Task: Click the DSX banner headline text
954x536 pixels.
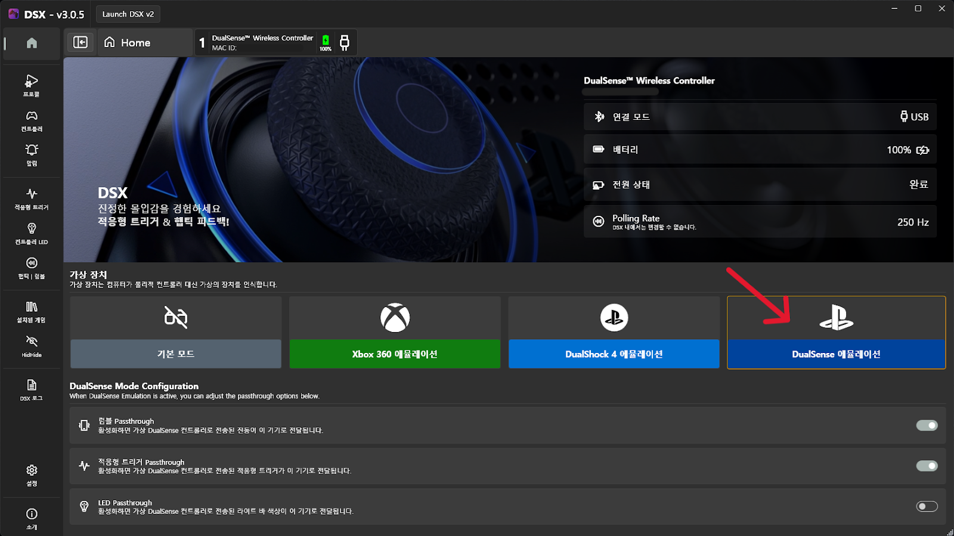Action: pos(113,193)
